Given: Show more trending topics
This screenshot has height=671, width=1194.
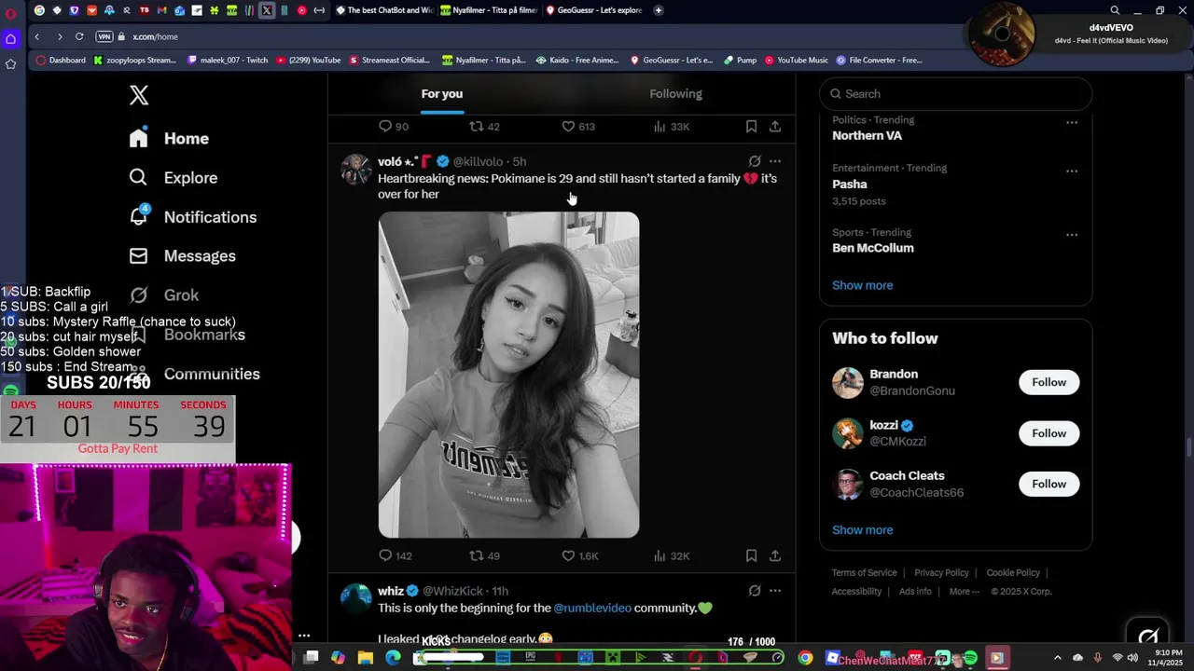Looking at the screenshot, I should pos(862,285).
